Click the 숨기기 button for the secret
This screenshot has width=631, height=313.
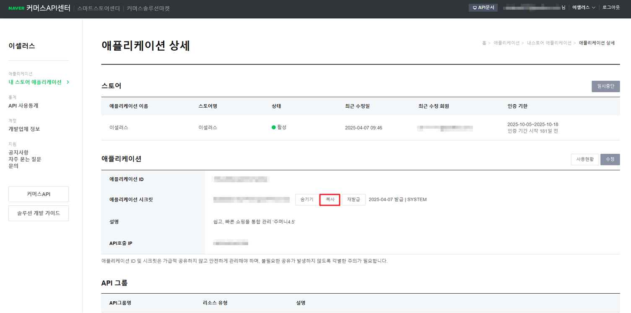306,199
